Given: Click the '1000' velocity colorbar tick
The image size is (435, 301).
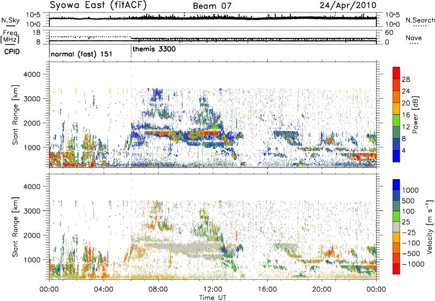Looking at the screenshot, I should (411, 190).
